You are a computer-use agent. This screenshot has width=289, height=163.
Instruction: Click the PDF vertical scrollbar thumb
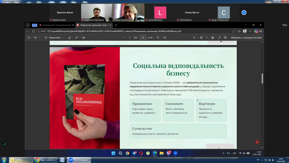pyautogui.click(x=262, y=78)
